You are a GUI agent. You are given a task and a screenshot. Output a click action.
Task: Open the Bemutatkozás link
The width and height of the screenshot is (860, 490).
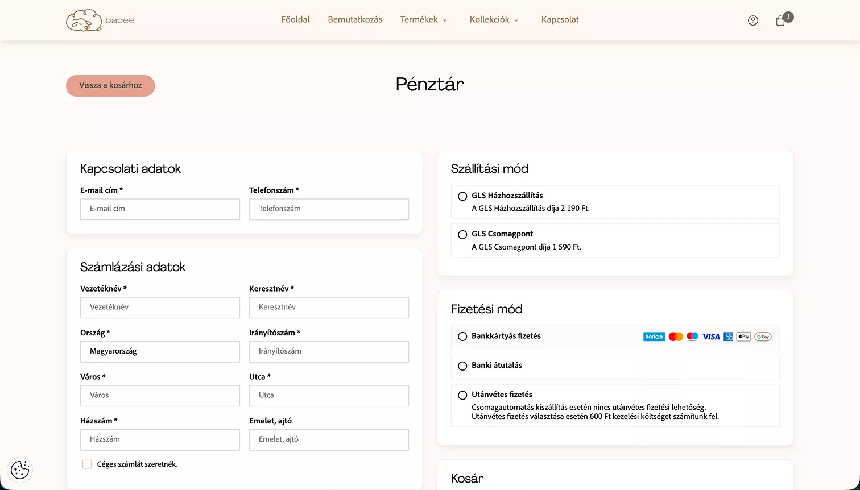click(x=354, y=20)
